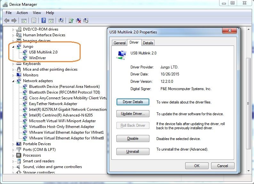Click the Ports (COM & LPT) icon
The height and width of the screenshot is (184, 254).
coord(19,150)
